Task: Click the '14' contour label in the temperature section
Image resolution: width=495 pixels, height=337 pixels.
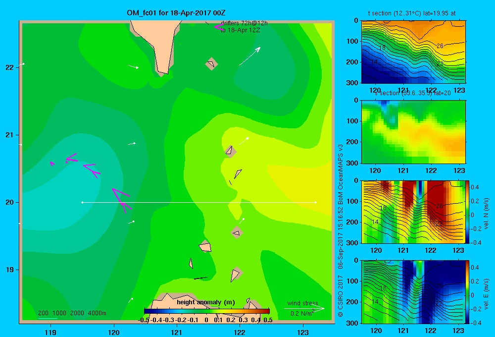Action: 374,61
